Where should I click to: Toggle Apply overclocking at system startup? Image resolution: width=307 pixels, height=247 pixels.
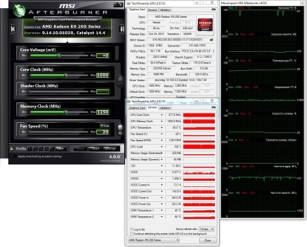[x=15, y=156]
